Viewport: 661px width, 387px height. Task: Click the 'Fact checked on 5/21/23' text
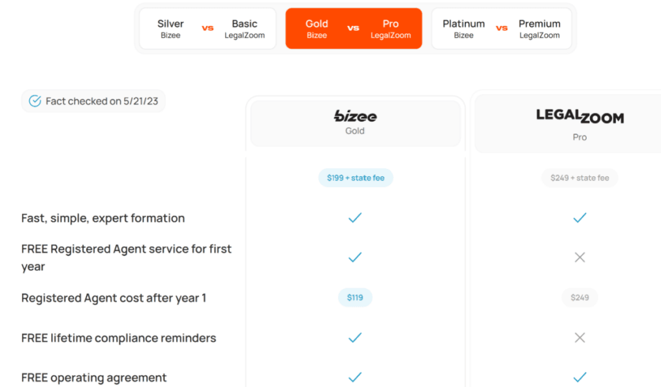[x=102, y=101]
